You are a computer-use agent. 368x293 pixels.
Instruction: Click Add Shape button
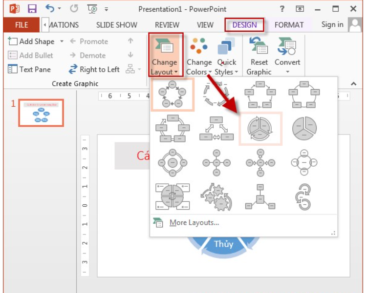pos(32,41)
